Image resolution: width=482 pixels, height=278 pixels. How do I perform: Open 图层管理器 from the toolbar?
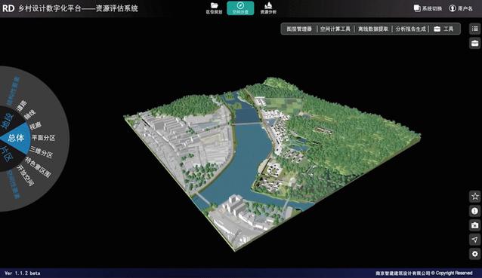click(299, 29)
